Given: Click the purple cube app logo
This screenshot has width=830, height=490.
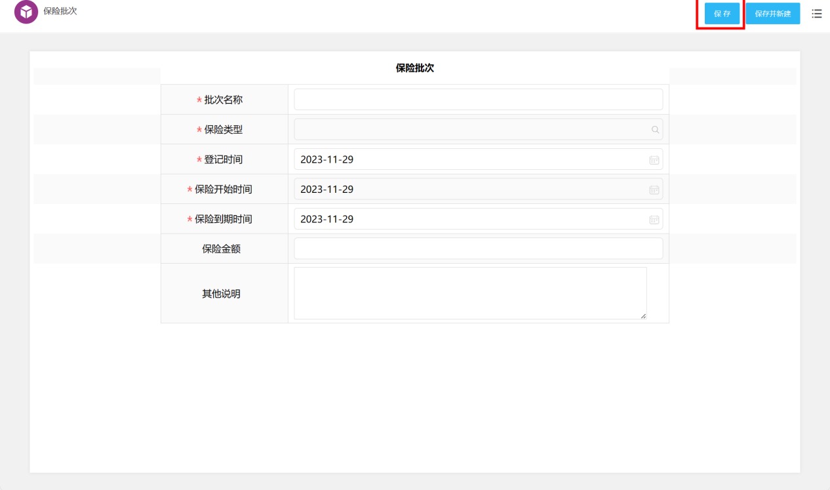Looking at the screenshot, I should tap(26, 12).
